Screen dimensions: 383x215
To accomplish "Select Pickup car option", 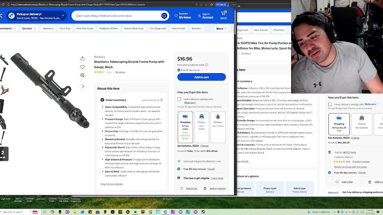I will (x=202, y=127).
